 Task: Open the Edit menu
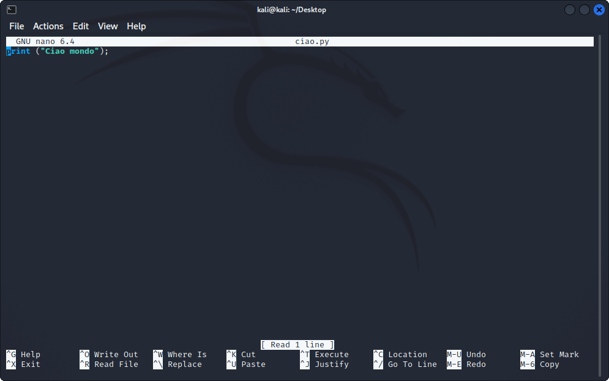coord(81,26)
